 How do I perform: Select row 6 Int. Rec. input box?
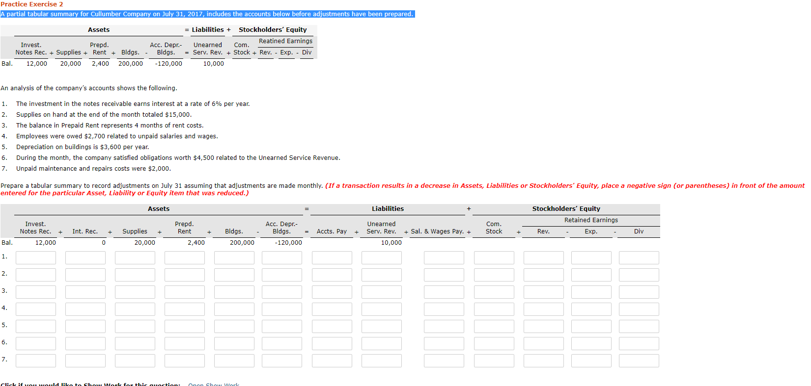coord(85,344)
